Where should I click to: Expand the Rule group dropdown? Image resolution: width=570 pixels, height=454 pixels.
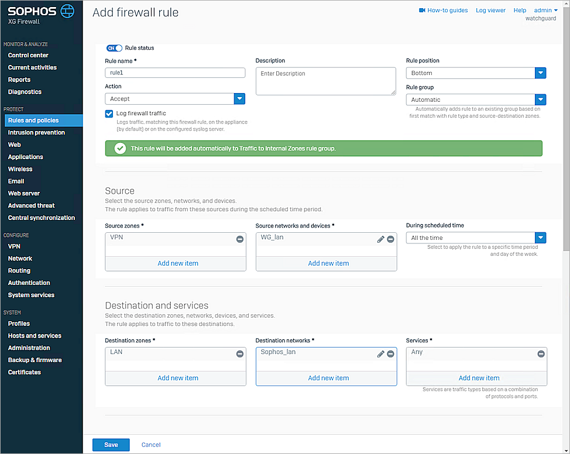coord(540,99)
